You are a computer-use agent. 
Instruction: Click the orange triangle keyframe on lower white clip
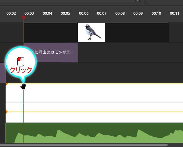(7, 112)
